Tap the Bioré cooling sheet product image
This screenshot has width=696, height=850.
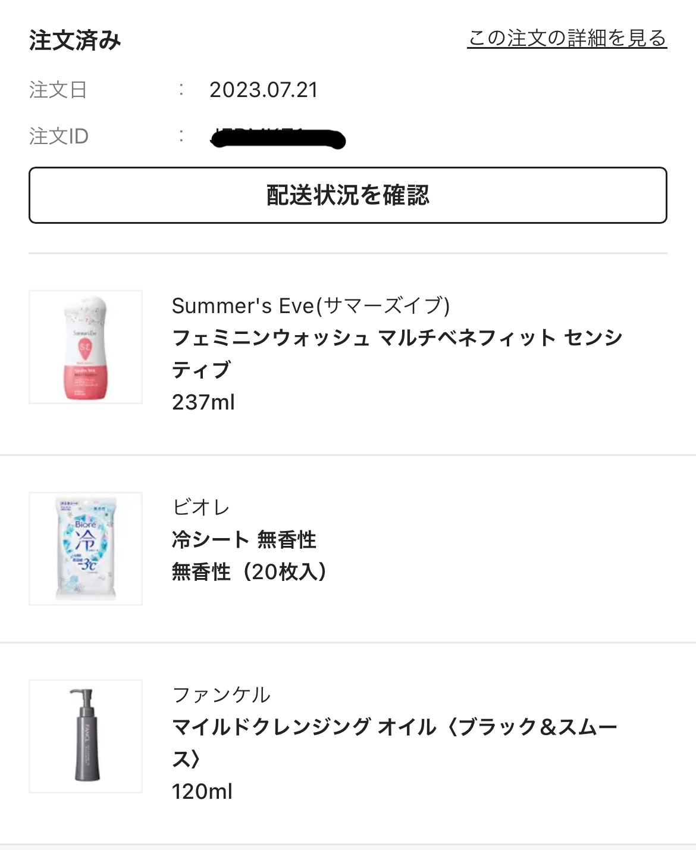point(86,548)
